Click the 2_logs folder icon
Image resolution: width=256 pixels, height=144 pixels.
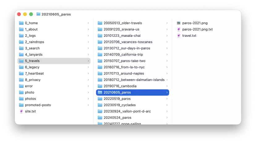click(21, 36)
